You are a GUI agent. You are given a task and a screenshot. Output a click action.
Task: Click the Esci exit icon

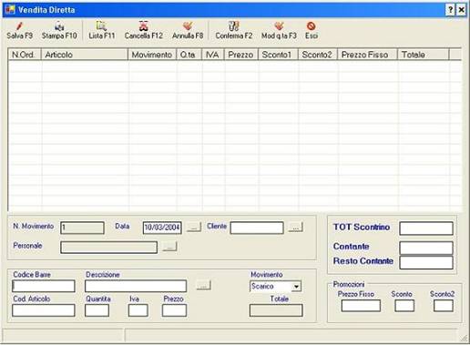pos(312,26)
